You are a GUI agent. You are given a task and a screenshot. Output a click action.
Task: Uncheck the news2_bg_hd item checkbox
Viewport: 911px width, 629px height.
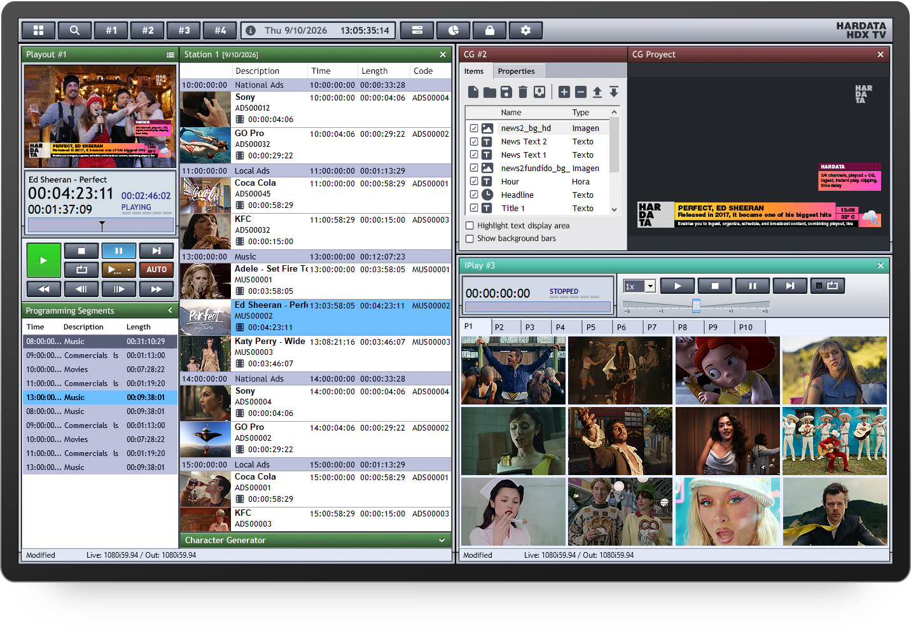[x=474, y=128]
